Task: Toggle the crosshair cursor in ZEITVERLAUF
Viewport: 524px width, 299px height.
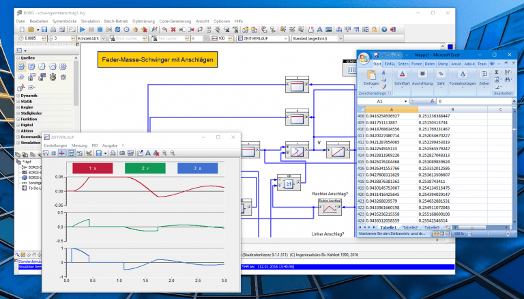Action: [x=62, y=153]
